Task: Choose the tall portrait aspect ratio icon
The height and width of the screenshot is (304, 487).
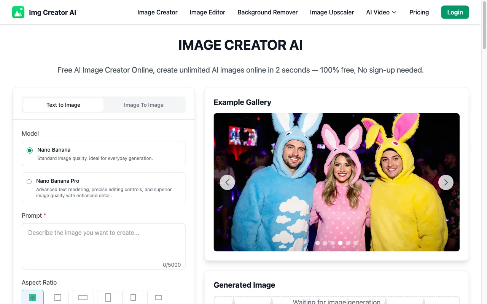Action: (x=108, y=298)
